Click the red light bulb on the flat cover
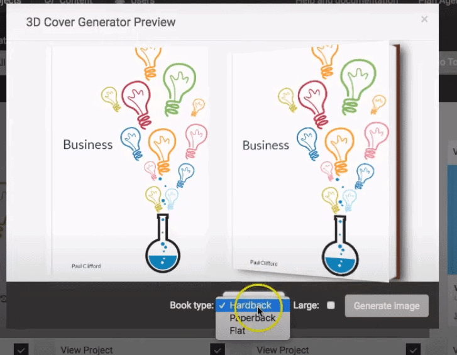Image resolution: width=457 pixels, height=355 pixels. click(136, 105)
